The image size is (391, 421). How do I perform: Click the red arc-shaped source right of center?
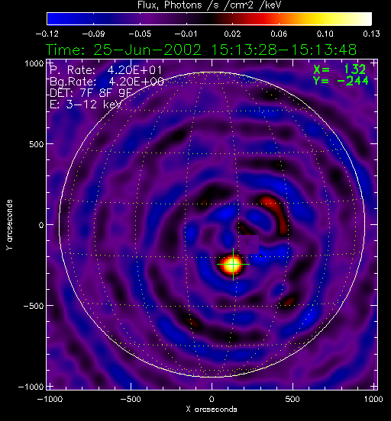(276, 215)
